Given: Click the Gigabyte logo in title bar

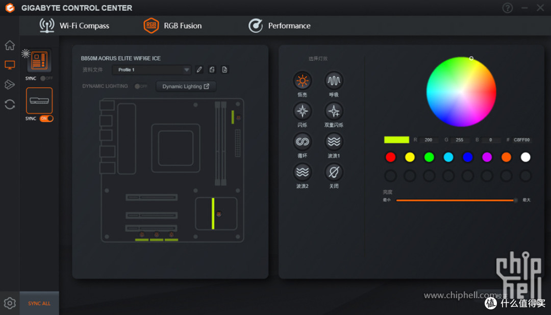Looking at the screenshot, I should click(10, 8).
